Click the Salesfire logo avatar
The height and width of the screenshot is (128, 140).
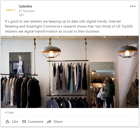[x=11, y=10]
